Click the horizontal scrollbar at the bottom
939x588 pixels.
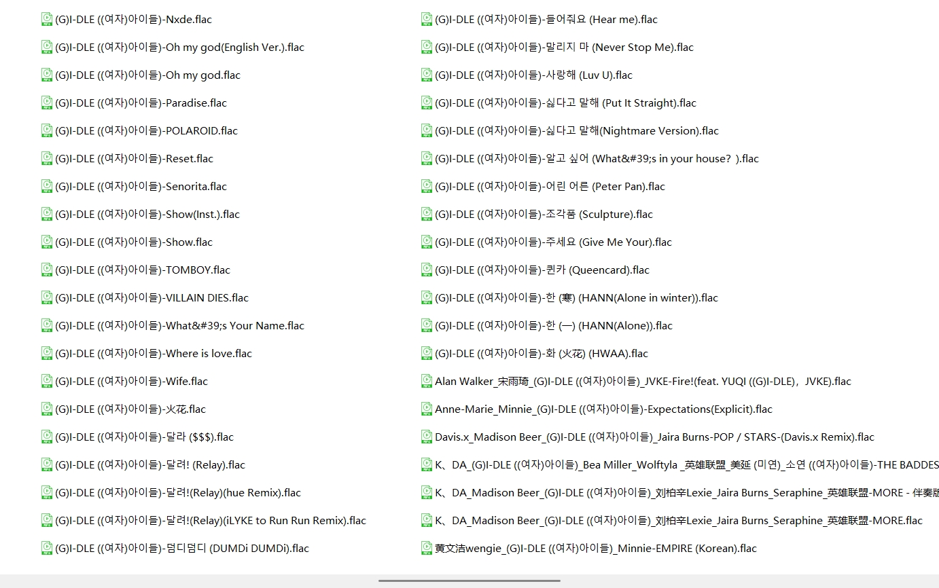click(469, 581)
